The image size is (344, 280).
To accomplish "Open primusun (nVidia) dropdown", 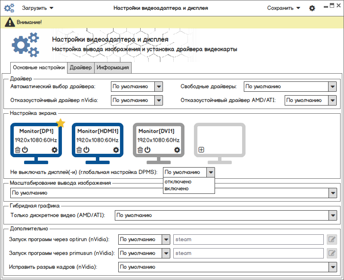I will (144, 253).
